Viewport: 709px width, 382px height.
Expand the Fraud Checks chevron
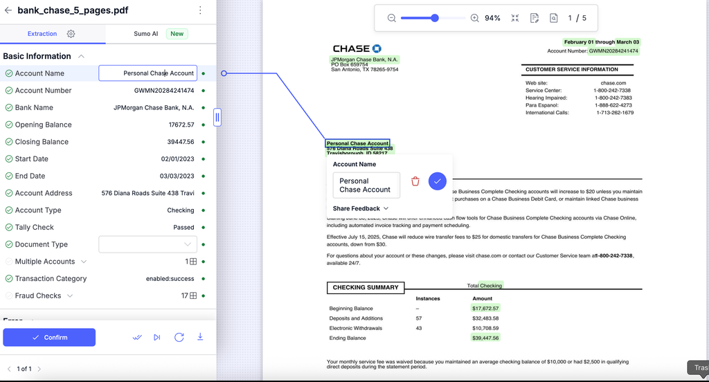[70, 295]
